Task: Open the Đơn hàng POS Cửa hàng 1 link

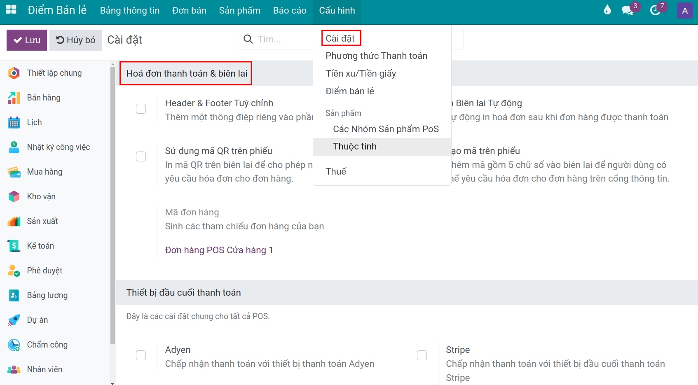Action: point(219,250)
